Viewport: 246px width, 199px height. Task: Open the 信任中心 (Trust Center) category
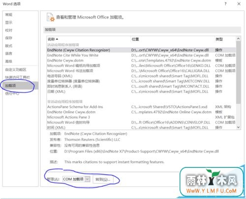(21, 94)
